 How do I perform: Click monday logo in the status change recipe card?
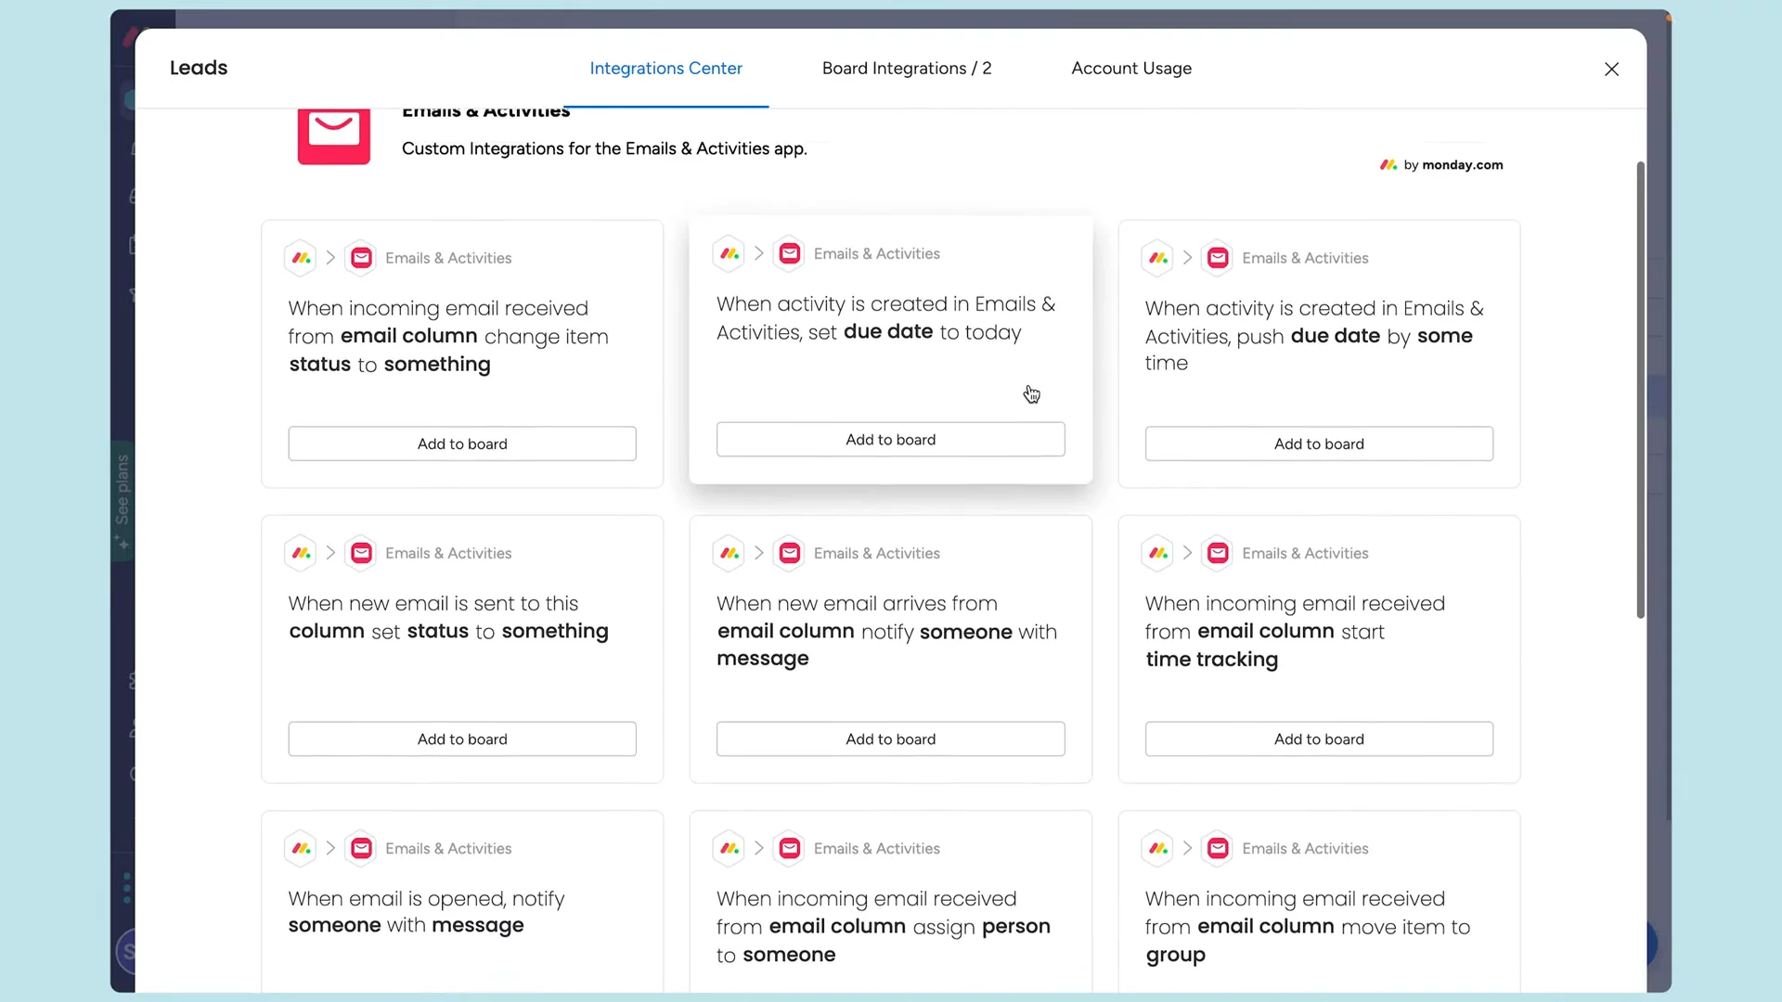click(x=301, y=258)
